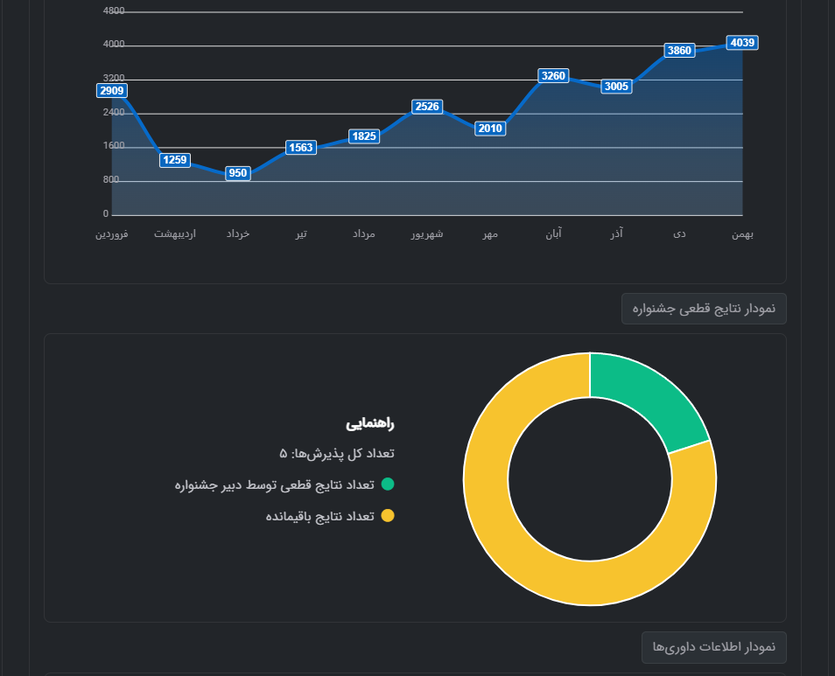The width and height of the screenshot is (835, 676).
Task: Select the 3260 data label on the line chart
Action: [x=553, y=76]
